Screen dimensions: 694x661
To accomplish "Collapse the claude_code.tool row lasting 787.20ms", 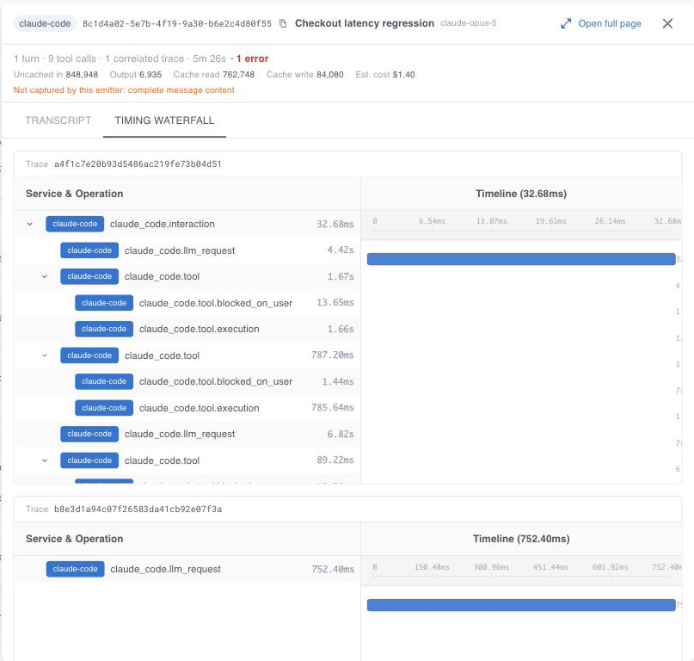I will pos(44,355).
